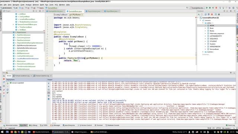The height and width of the screenshot is (134, 238).
Task: Open Project panel settings gear
Action: (x=40, y=11)
